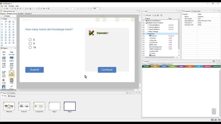Toggle visibility eye for Retry message

(144, 32)
